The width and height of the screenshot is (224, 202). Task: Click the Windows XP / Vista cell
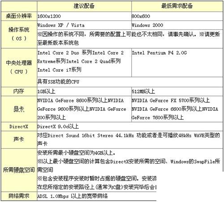pyautogui.click(x=84, y=25)
